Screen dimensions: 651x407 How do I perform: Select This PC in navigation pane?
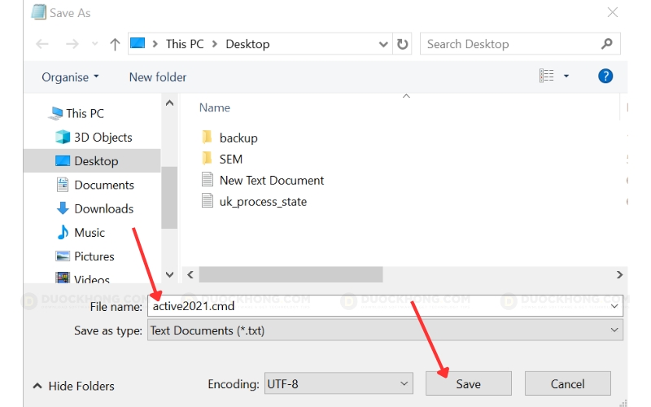click(85, 113)
